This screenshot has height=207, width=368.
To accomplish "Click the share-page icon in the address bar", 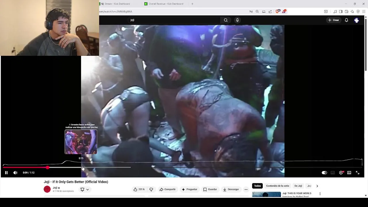I will (x=270, y=11).
